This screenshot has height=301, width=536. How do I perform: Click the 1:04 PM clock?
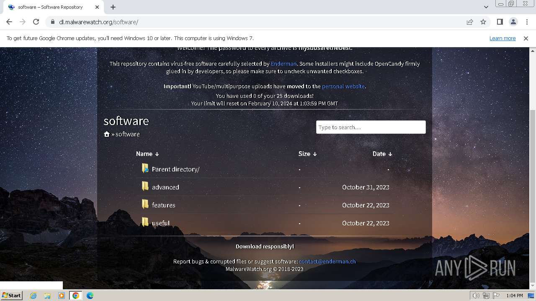[x=515, y=296]
